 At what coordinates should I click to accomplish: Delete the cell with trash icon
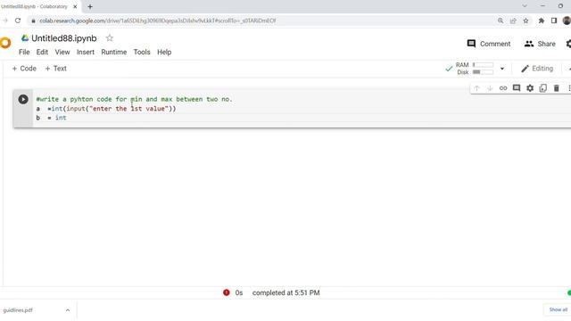click(x=556, y=88)
